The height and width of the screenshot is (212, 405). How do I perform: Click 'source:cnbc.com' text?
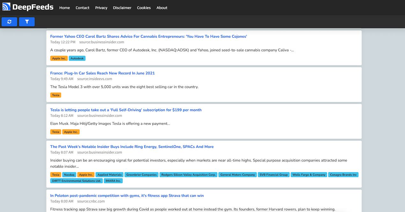[91, 201]
